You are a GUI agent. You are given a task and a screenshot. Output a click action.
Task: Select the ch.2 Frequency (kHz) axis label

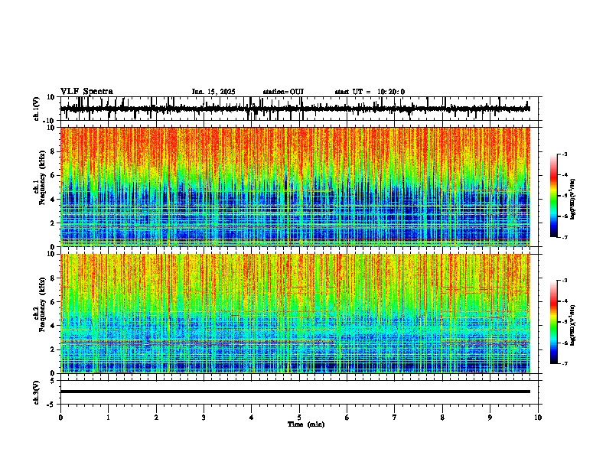click(x=40, y=304)
